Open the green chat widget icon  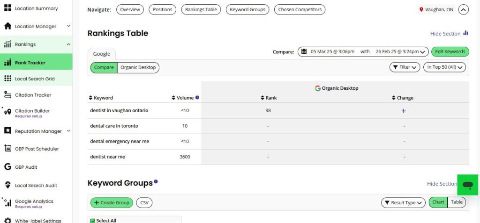pyautogui.click(x=467, y=185)
